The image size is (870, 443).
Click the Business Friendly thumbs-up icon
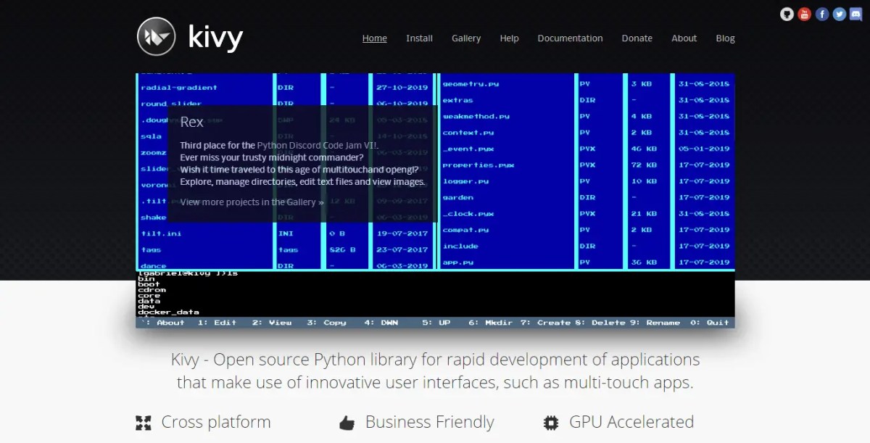tap(347, 423)
